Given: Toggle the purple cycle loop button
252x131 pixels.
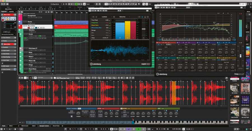Looking at the screenshot, I should coord(129,129).
